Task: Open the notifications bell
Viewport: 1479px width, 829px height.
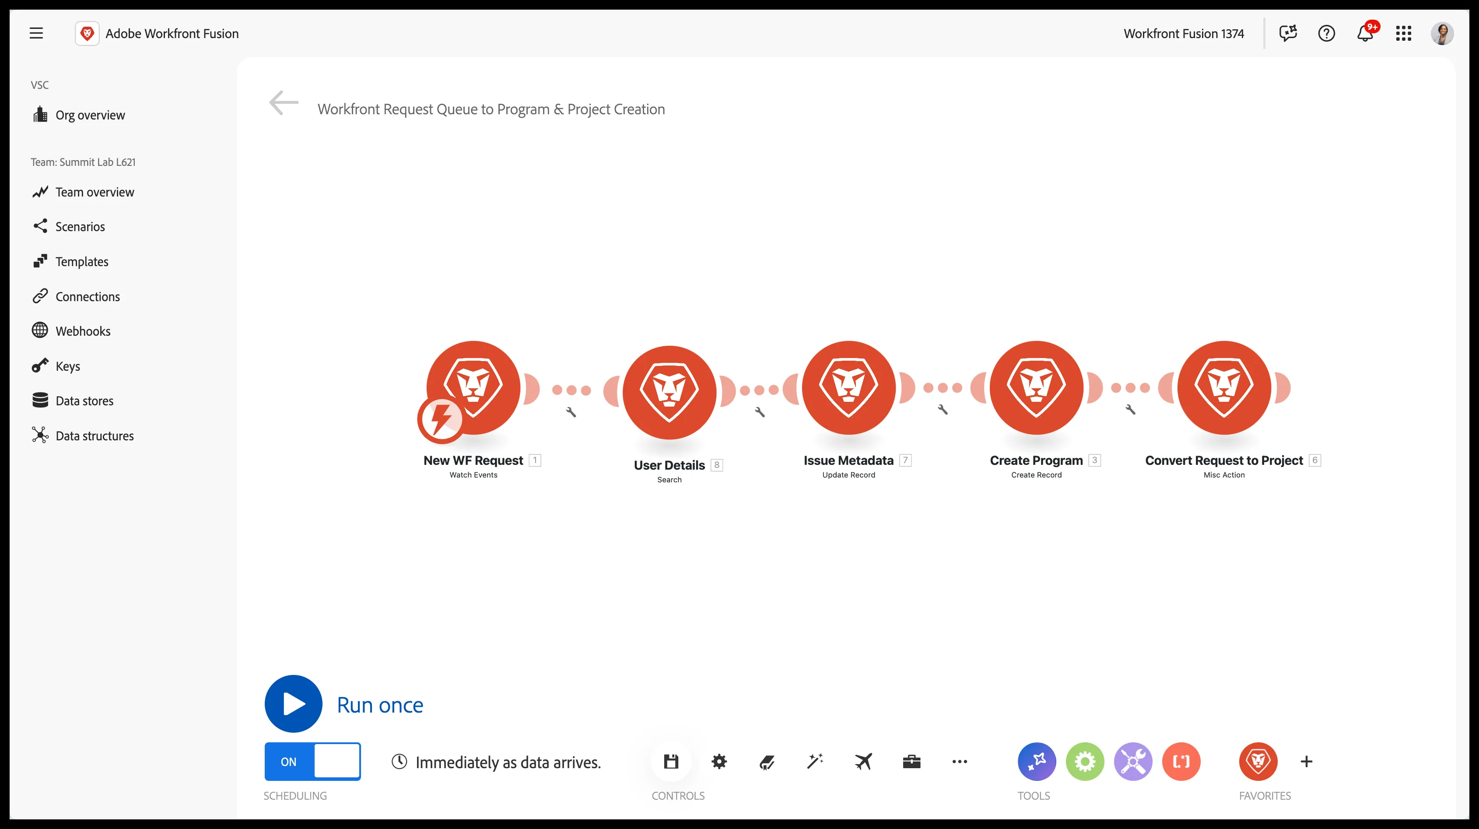Action: (1365, 33)
